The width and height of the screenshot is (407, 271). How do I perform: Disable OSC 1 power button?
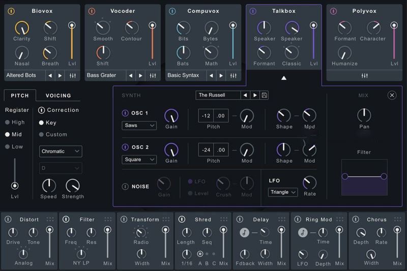pos(125,113)
